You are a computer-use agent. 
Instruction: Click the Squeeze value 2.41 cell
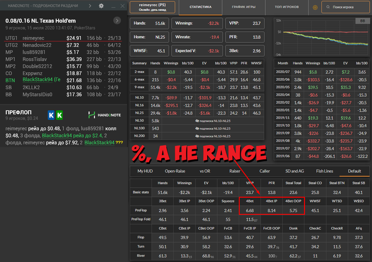(x=228, y=210)
